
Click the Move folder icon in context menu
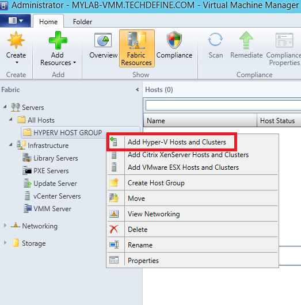(113, 198)
